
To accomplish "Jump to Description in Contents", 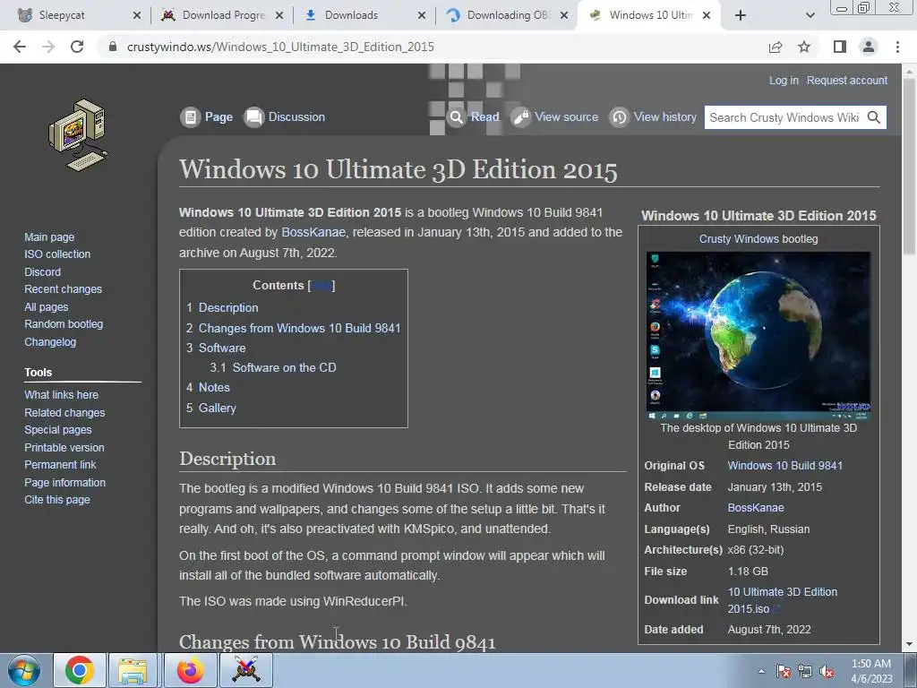I will (228, 308).
